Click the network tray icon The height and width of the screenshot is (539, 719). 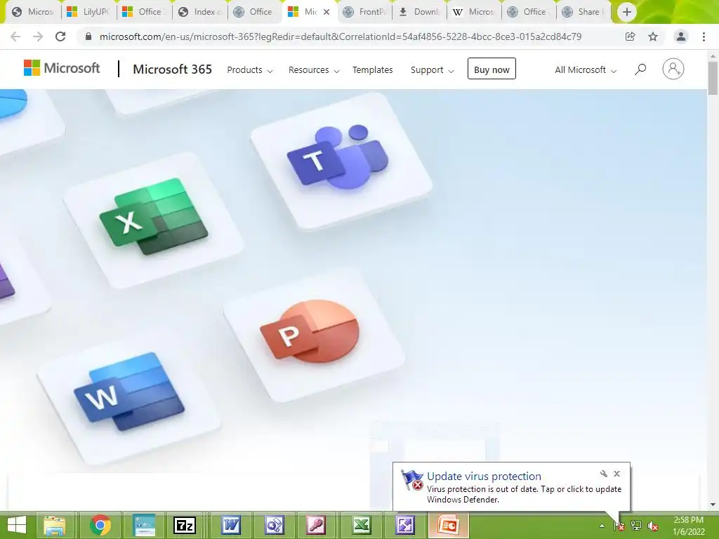(x=636, y=526)
